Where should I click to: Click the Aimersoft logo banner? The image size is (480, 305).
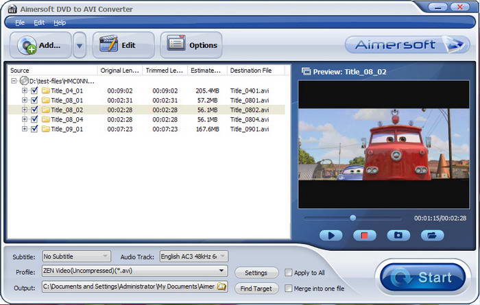(407, 45)
